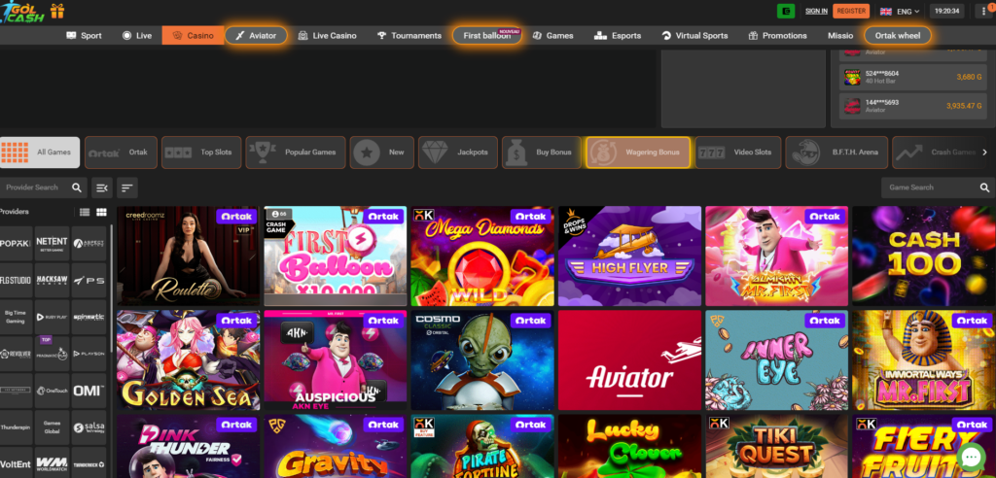Select the OneTouch provider
The width and height of the screenshot is (996, 478).
click(53, 391)
